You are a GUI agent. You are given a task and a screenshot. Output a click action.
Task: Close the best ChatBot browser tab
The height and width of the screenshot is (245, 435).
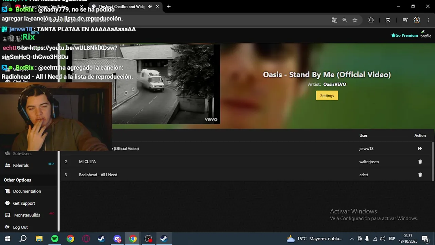(x=157, y=6)
